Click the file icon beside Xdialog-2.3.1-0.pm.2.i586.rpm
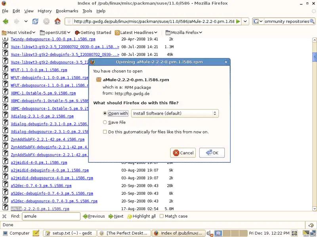The height and width of the screenshot is (237, 317). 5,114
